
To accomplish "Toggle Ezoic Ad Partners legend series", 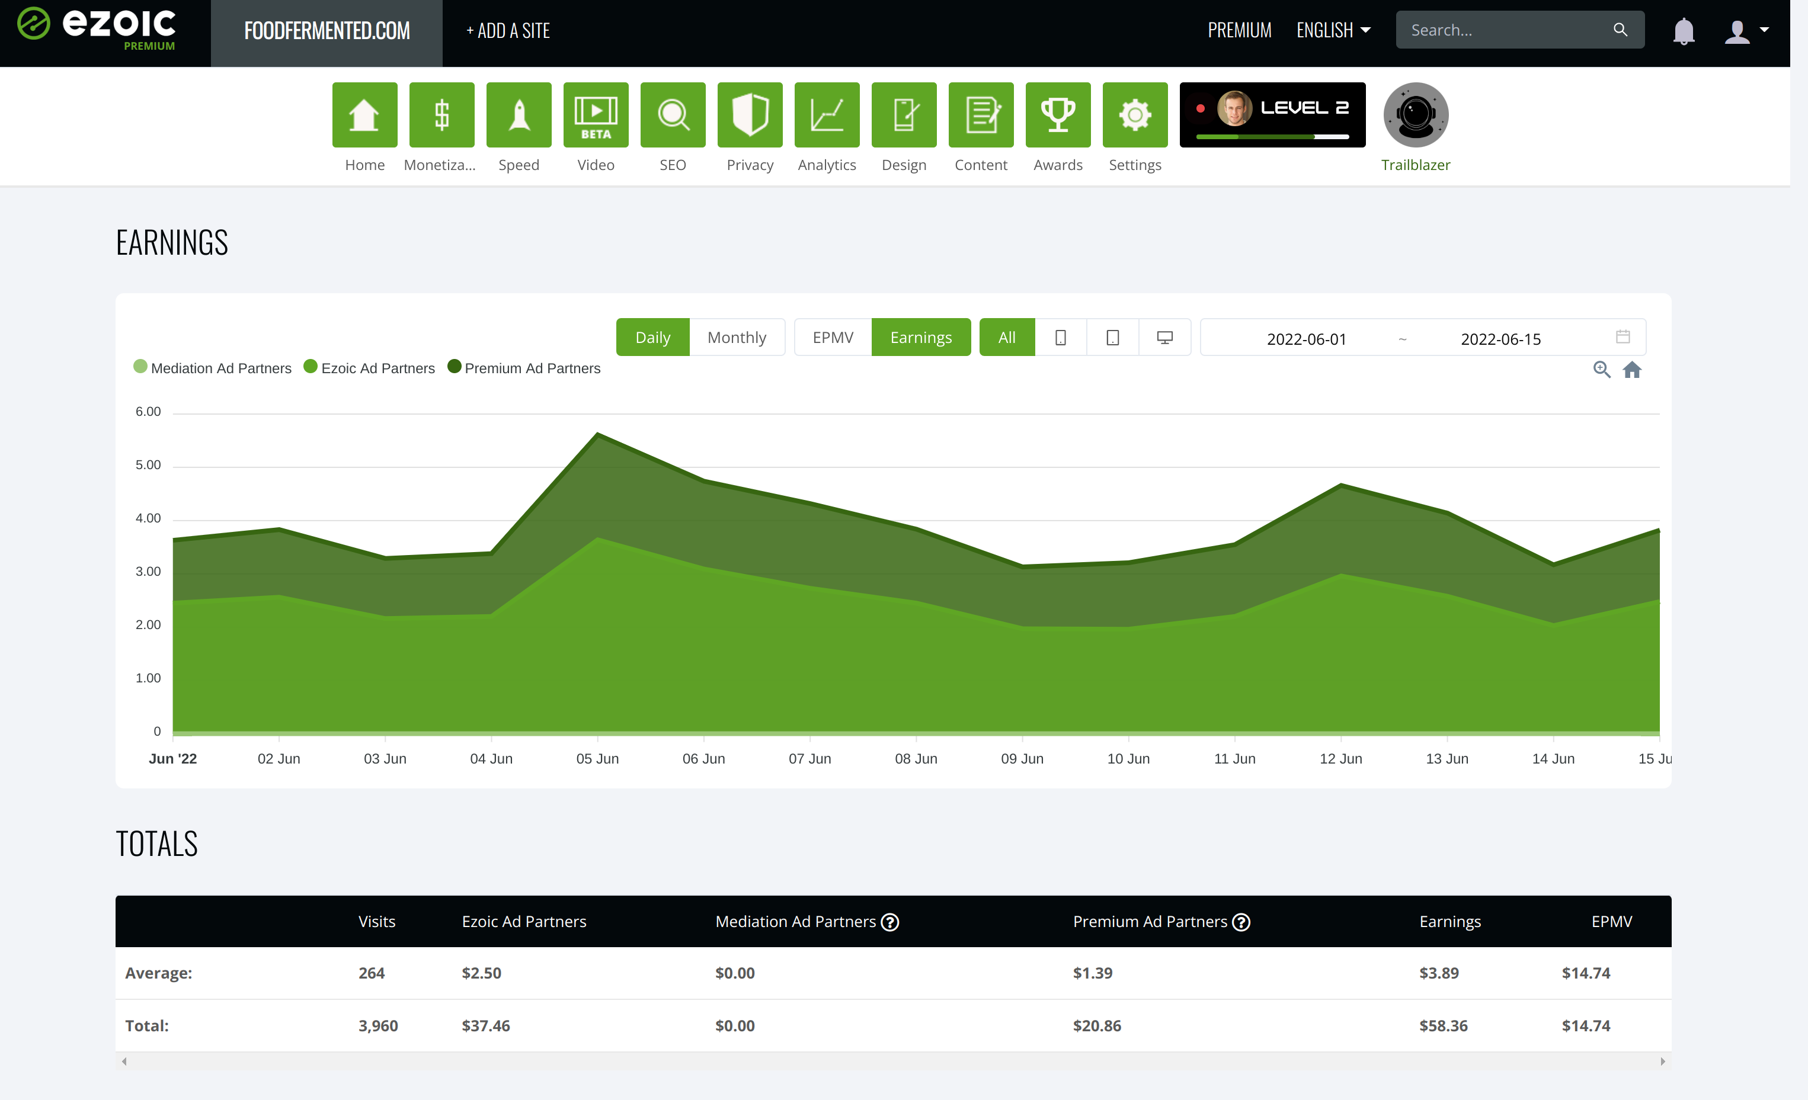I will click(x=369, y=367).
